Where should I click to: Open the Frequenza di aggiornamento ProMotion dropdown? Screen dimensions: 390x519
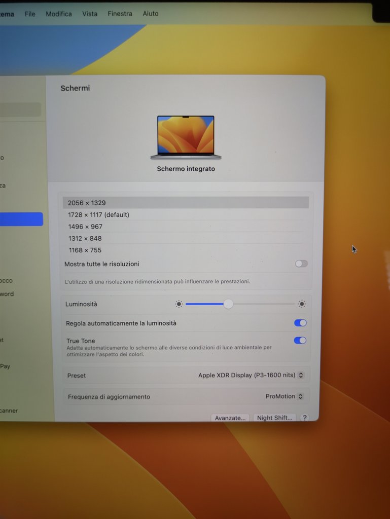(285, 396)
